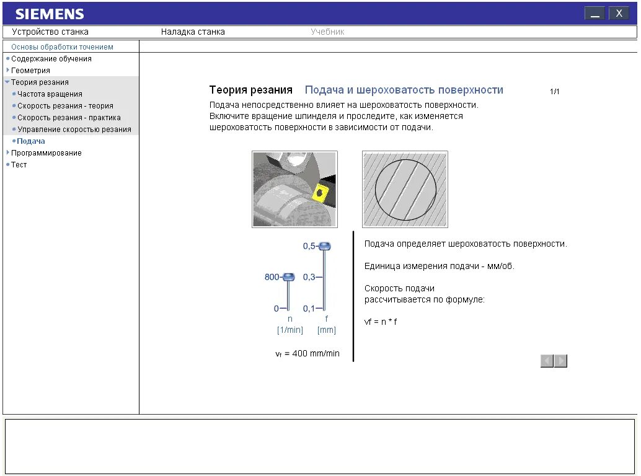Expand the Геометрия tree node

tap(30, 71)
